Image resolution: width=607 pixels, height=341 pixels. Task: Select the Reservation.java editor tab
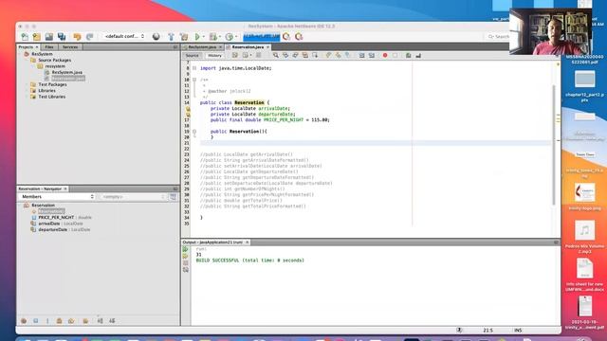248,46
